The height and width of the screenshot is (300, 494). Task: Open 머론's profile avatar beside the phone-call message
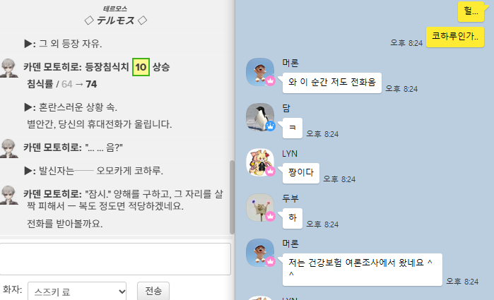pos(260,72)
